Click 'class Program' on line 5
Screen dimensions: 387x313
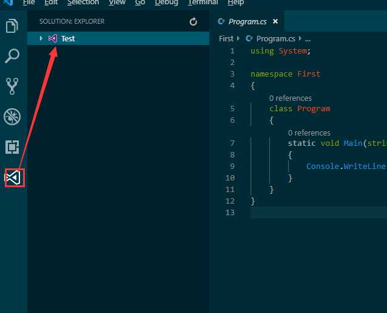coord(300,109)
